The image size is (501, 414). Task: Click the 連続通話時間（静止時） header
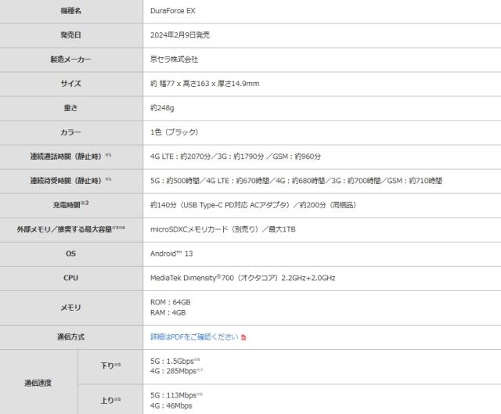pos(71,157)
